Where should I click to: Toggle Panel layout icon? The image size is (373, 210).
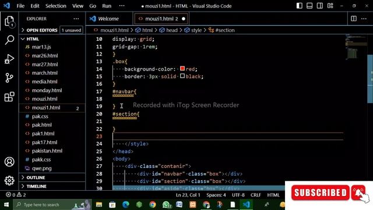(x=309, y=6)
